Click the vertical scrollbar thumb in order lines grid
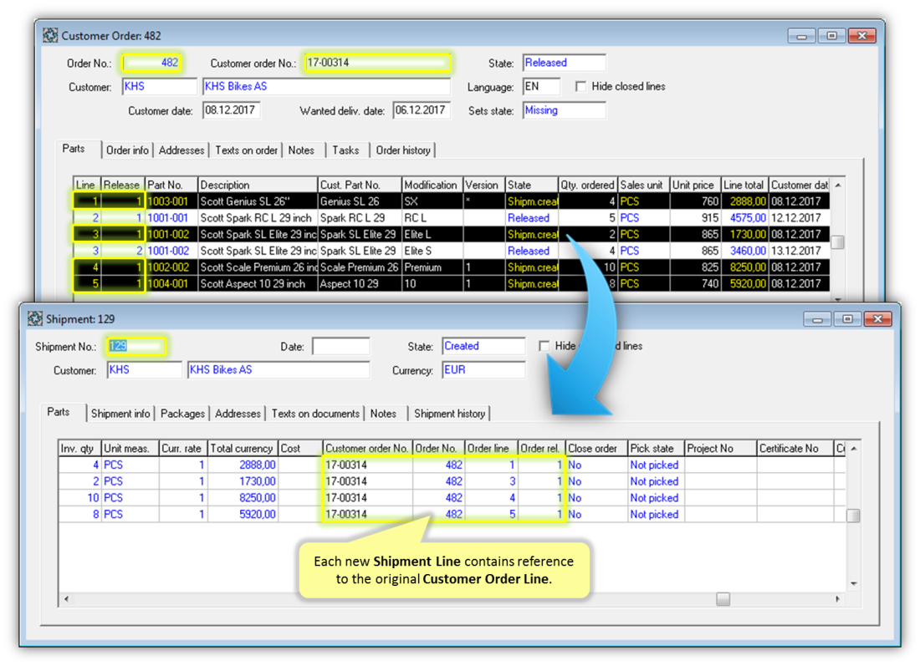This screenshot has width=920, height=666. (838, 241)
